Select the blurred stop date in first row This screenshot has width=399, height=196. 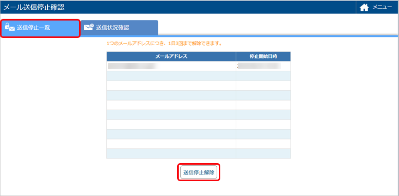pos(259,66)
